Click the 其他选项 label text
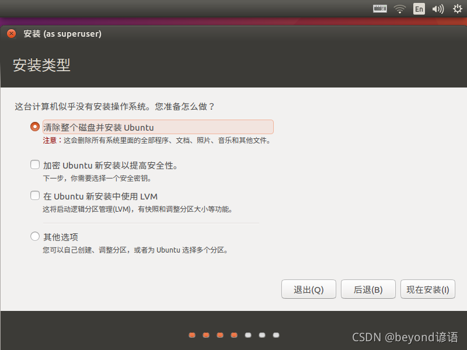The width and height of the screenshot is (467, 350). (x=61, y=237)
